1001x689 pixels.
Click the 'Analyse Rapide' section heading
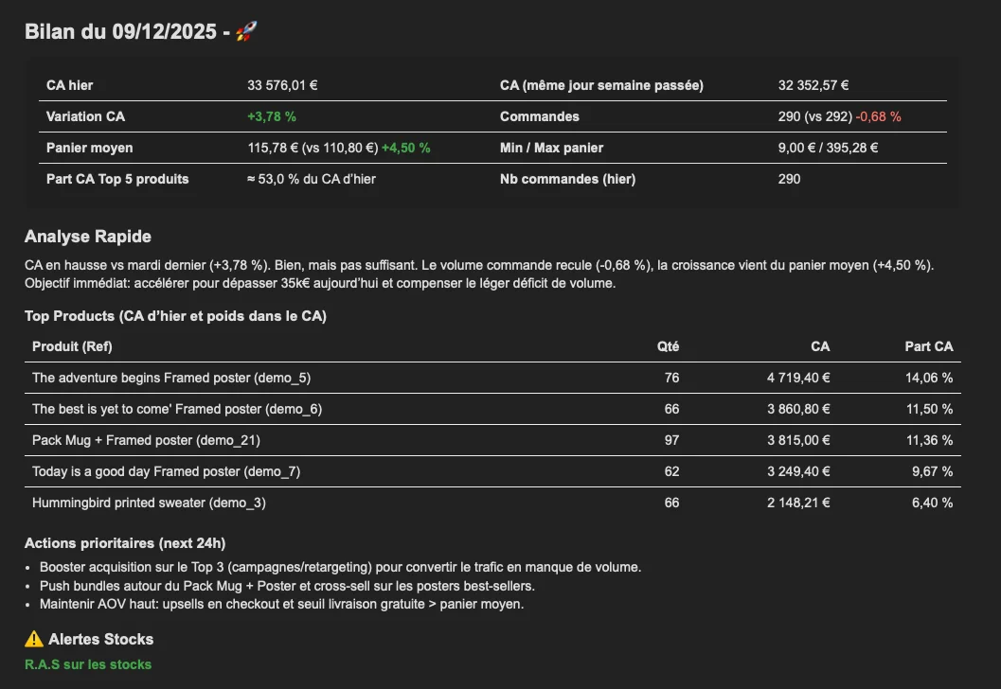coord(88,237)
